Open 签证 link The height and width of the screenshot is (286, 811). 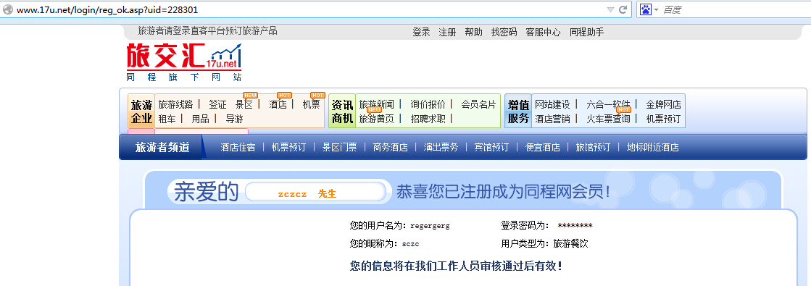coord(217,104)
